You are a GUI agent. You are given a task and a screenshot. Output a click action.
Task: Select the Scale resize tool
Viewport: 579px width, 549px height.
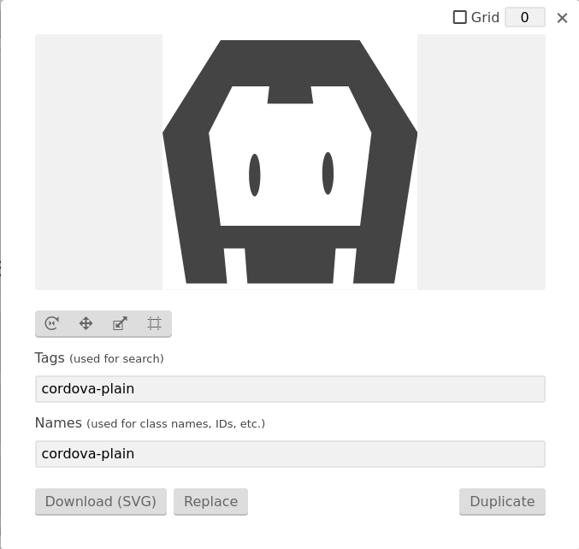click(x=120, y=323)
